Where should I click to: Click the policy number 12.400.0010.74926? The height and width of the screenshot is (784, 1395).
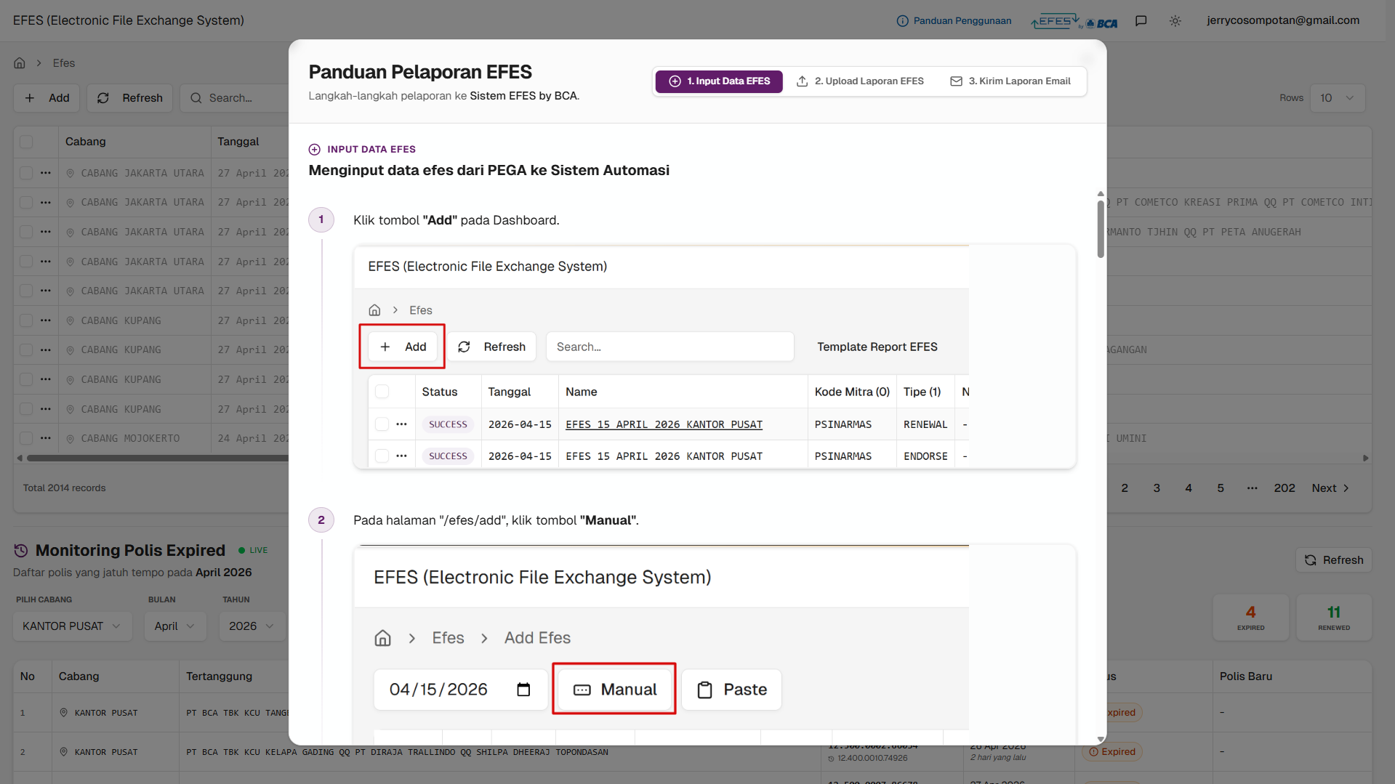pos(872,758)
